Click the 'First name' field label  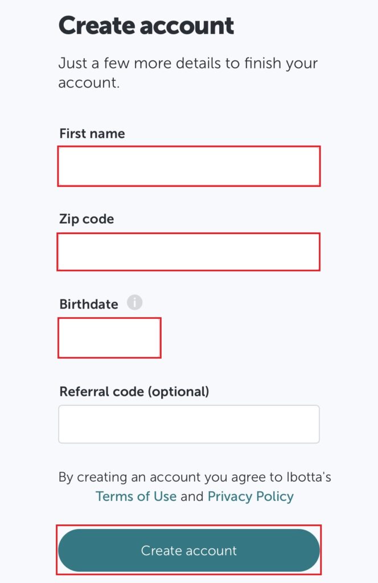click(92, 134)
